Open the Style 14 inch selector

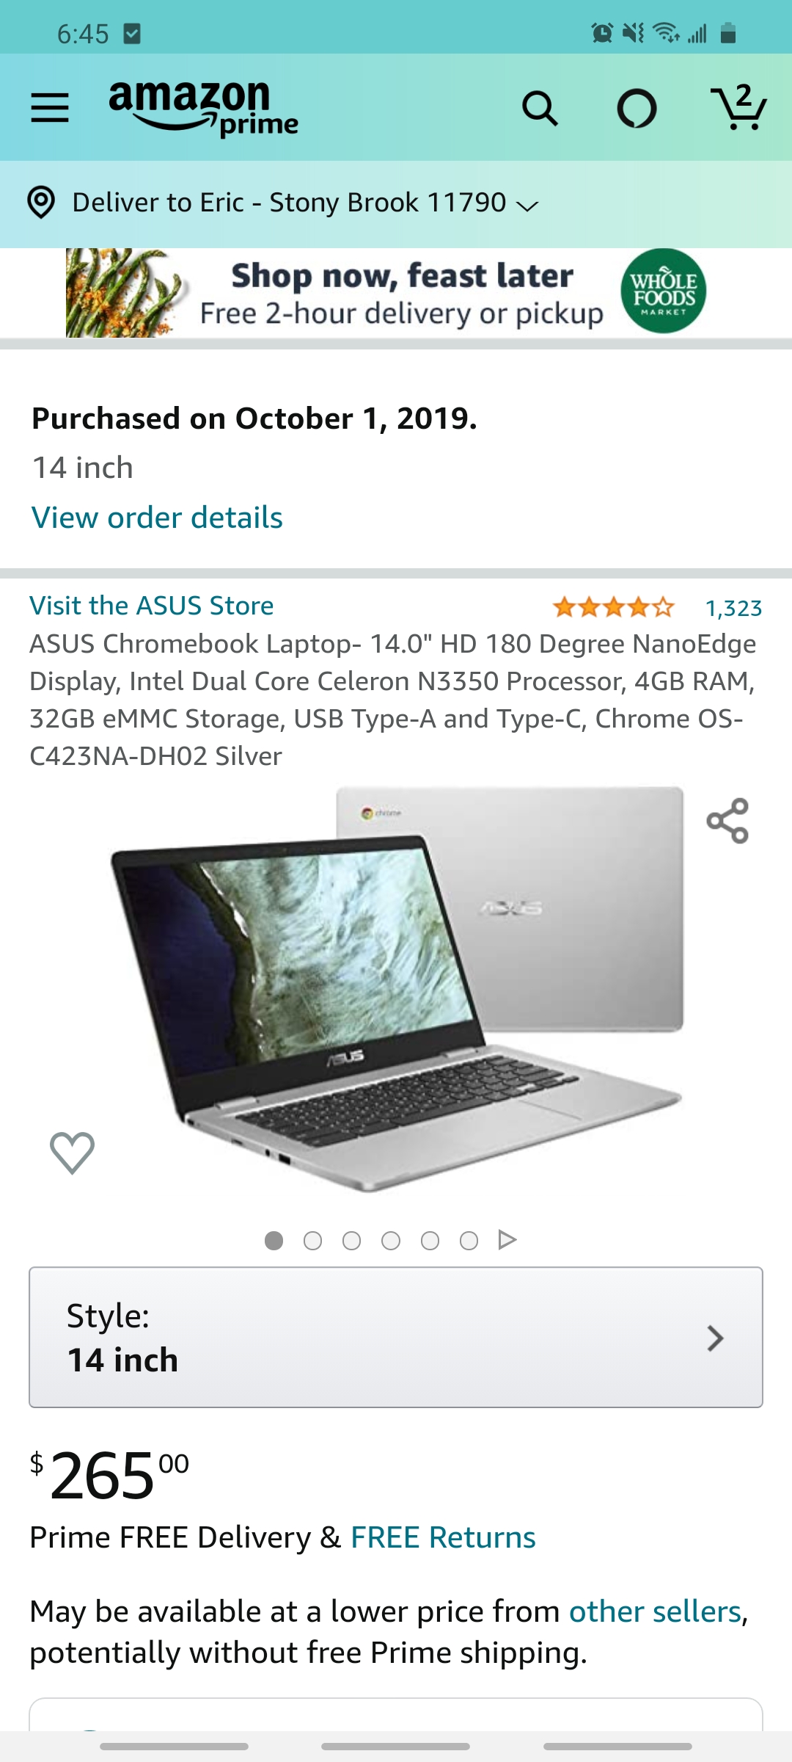(x=396, y=1337)
